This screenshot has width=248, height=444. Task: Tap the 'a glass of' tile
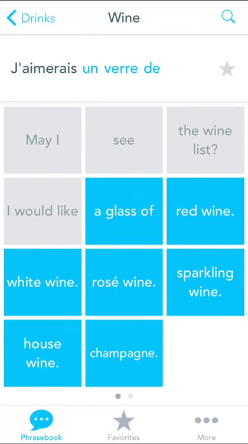tap(124, 211)
